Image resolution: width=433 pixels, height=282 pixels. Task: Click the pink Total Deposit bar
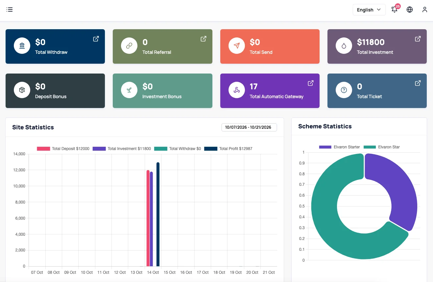[x=148, y=218]
